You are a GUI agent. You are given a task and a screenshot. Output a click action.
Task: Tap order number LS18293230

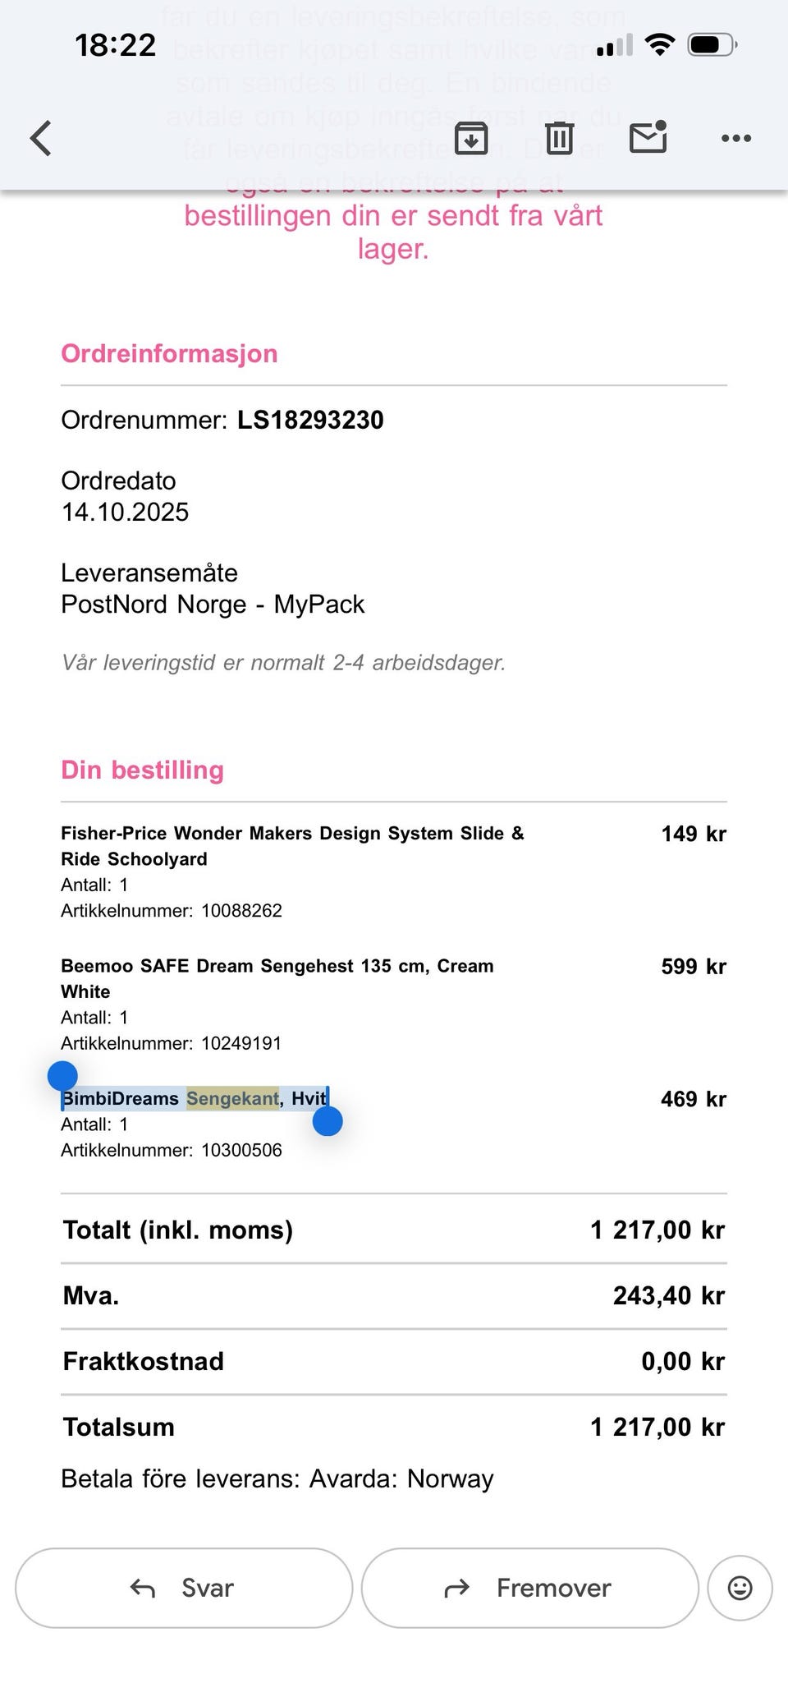click(x=310, y=420)
